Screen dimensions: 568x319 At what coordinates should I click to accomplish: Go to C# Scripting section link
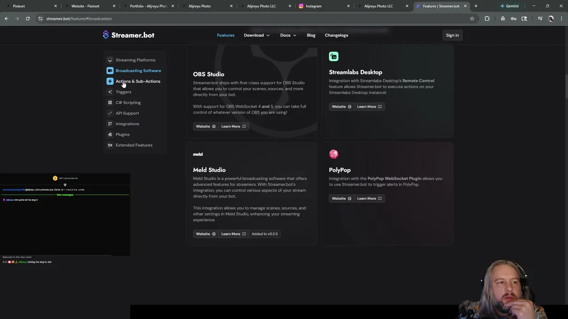[x=128, y=102]
